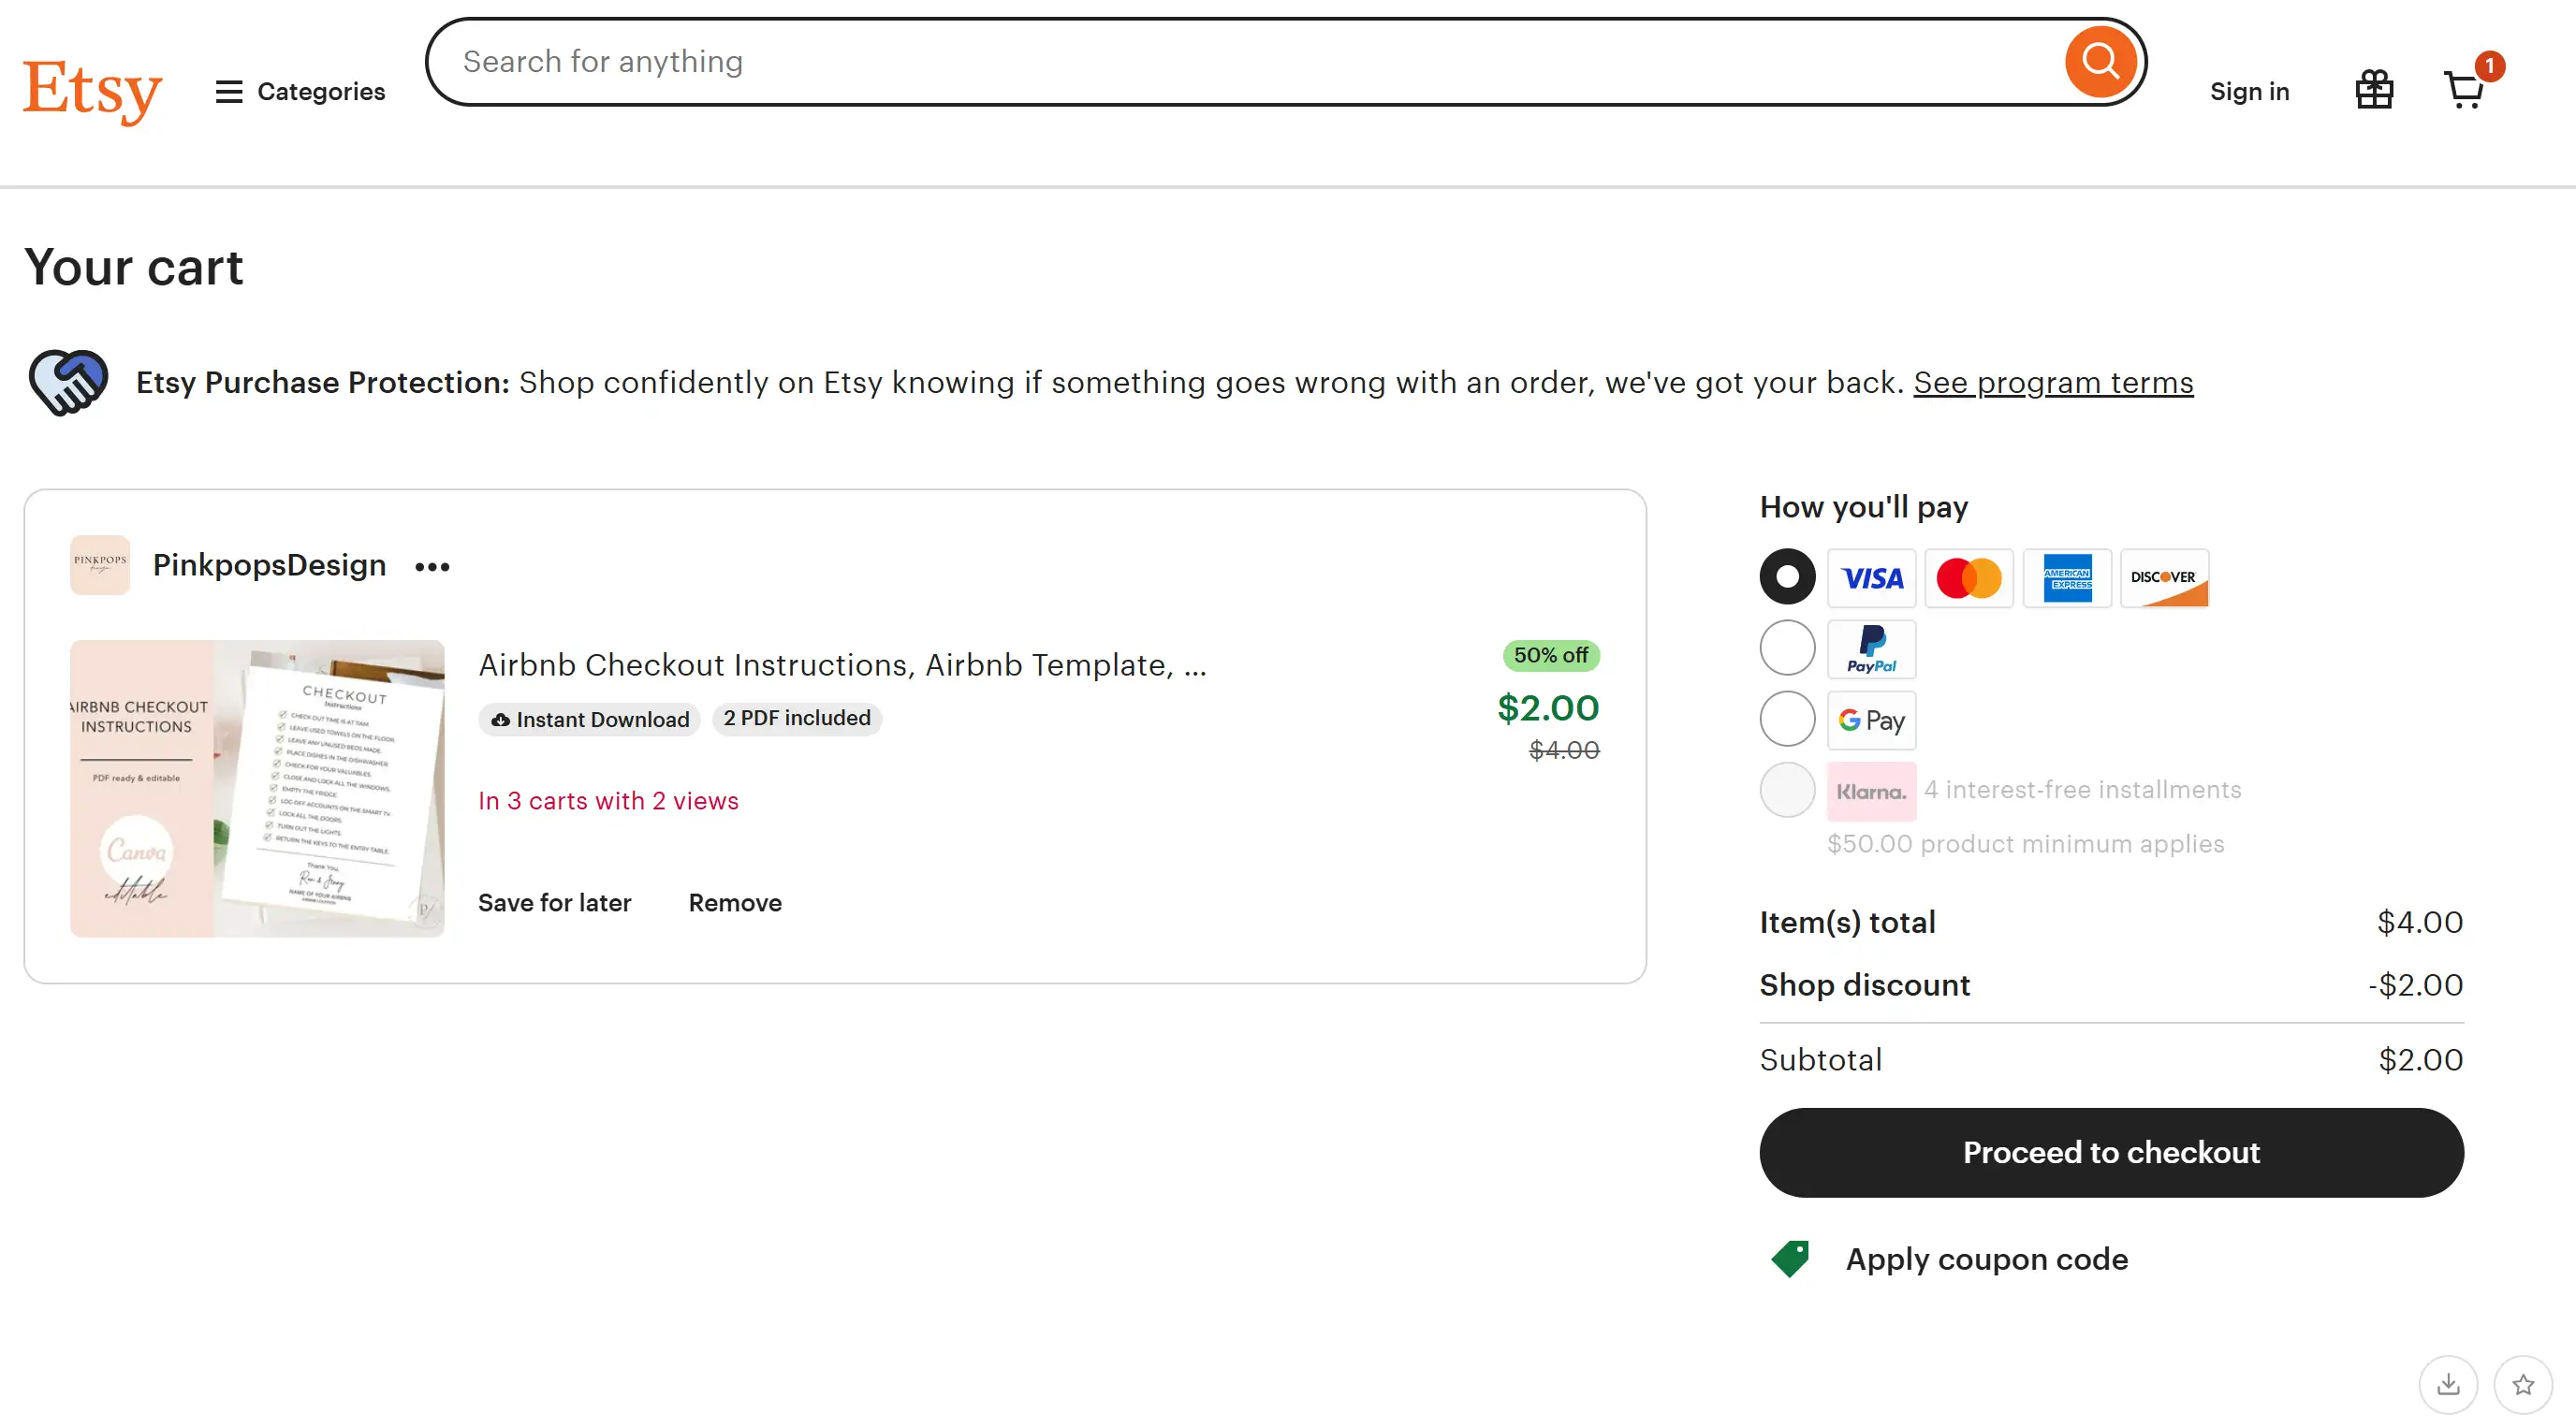Select the credit card payment radio
The width and height of the screenshot is (2576, 1427).
click(1787, 577)
